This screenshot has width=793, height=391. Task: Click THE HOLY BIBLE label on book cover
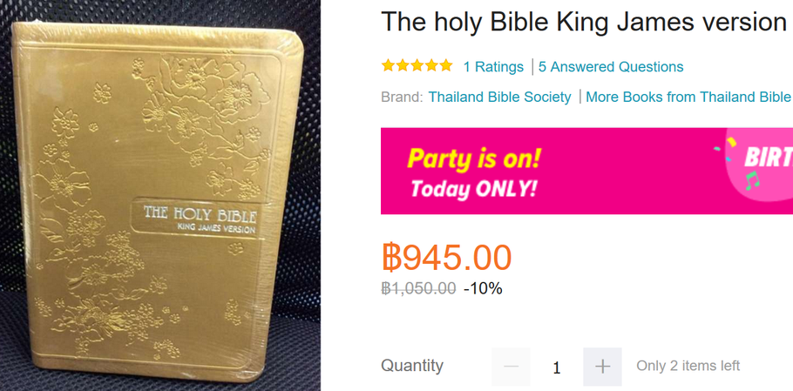pyautogui.click(x=200, y=213)
